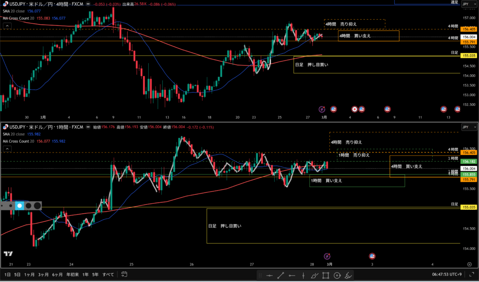This screenshot has height=282, width=479.
Task: Collapse indicator legend on the 1-hour chart
Action: tap(7, 148)
